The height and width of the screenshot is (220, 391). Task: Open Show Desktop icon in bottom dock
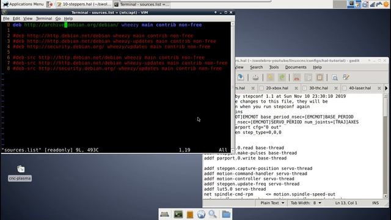pos(164,215)
